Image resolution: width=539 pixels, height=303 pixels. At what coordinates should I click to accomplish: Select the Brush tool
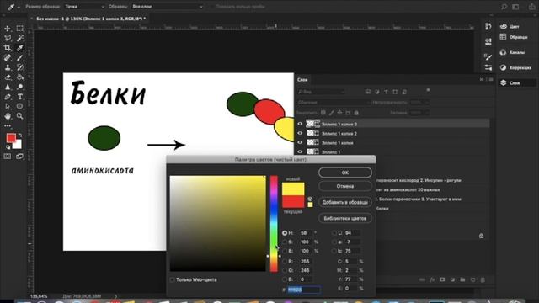(x=20, y=58)
